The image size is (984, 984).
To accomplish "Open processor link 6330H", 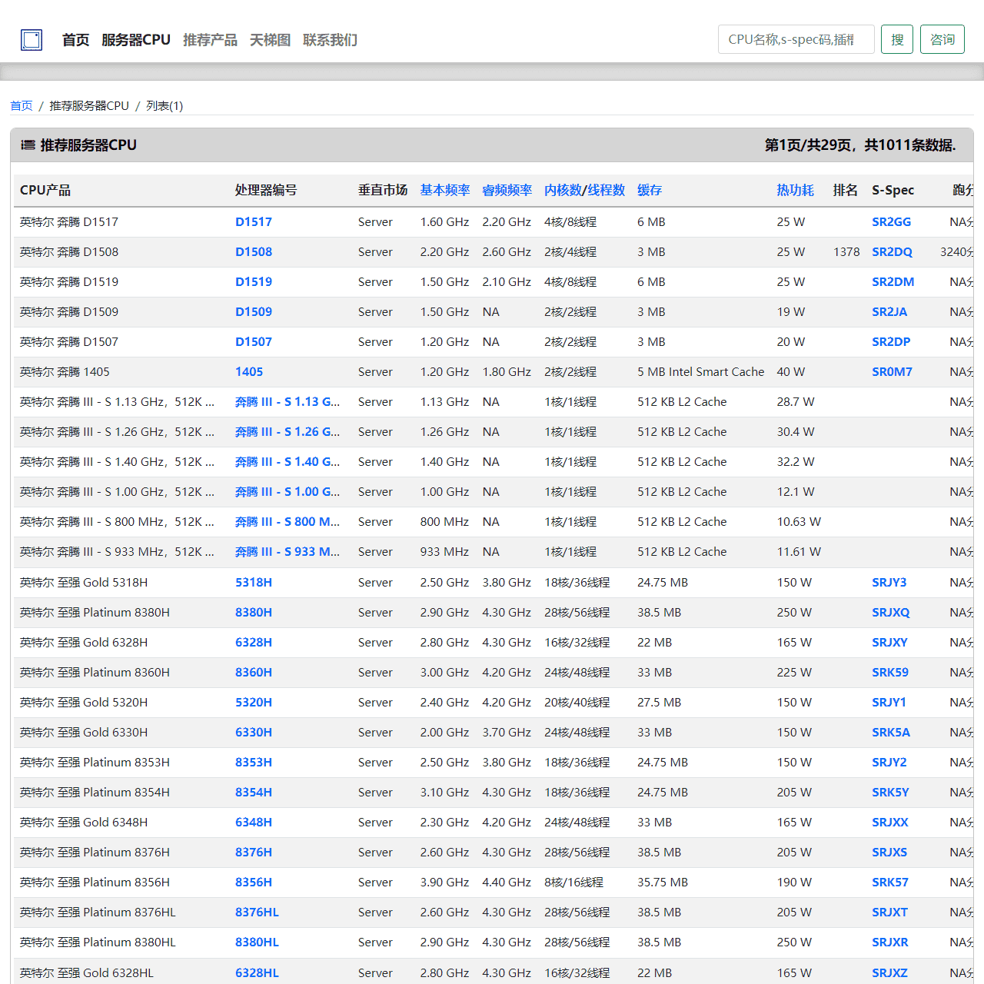I will pyautogui.click(x=254, y=732).
